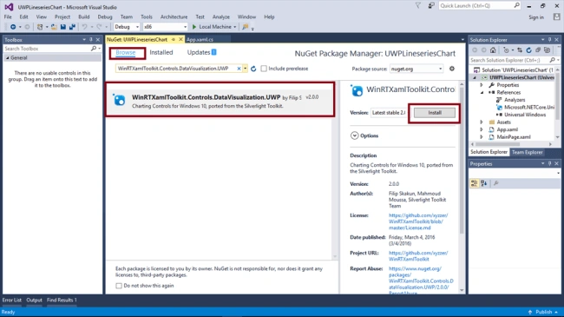
Task: Install the selected NuGet package
Action: [x=435, y=113]
